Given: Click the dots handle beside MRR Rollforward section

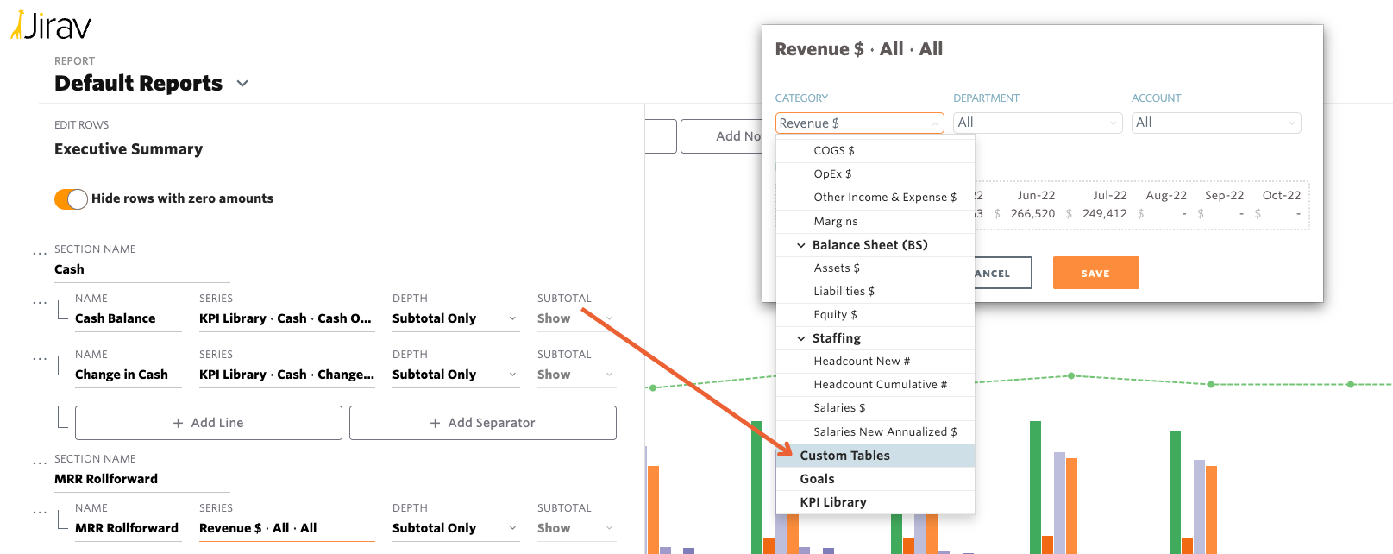Looking at the screenshot, I should pyautogui.click(x=40, y=463).
